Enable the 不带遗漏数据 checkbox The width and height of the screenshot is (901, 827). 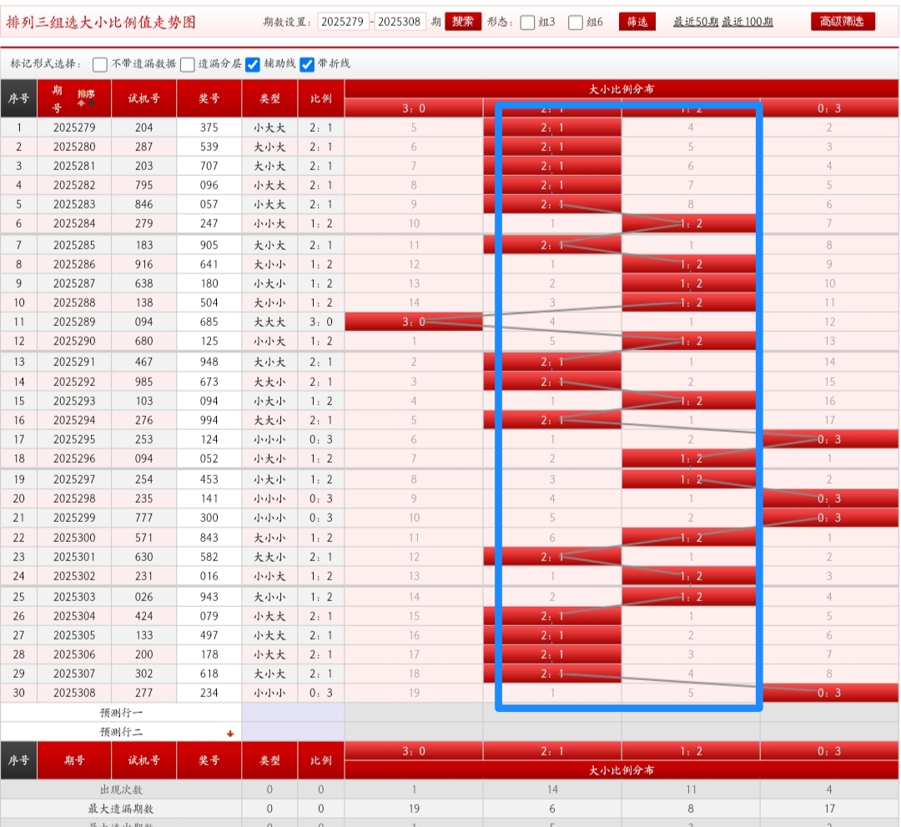pyautogui.click(x=100, y=64)
